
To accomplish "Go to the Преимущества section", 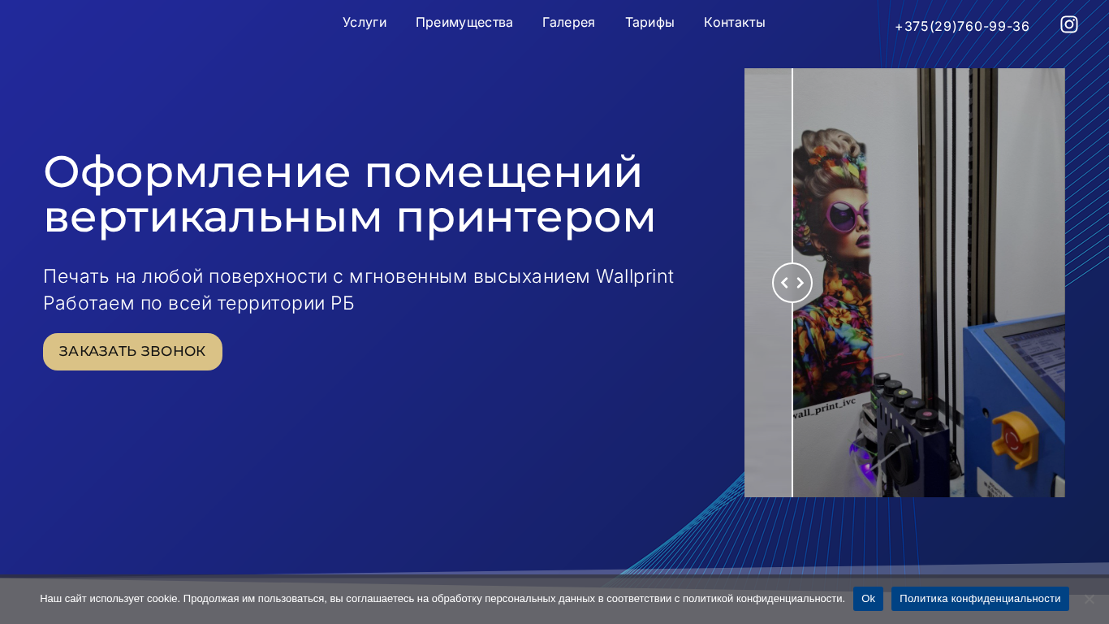I will 464,23.
